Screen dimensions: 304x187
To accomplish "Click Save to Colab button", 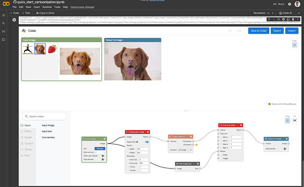I will [258, 31].
